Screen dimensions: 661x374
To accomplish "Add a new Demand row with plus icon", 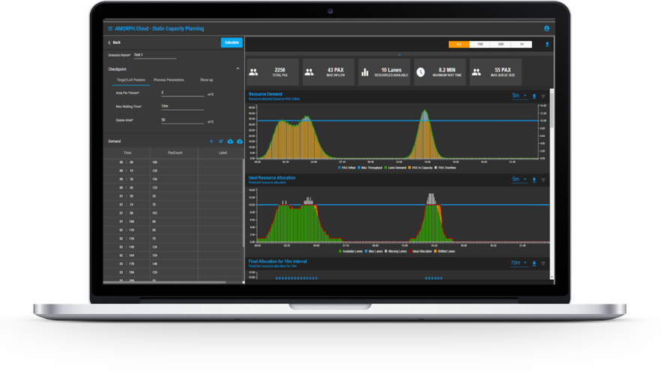I will pos(211,141).
